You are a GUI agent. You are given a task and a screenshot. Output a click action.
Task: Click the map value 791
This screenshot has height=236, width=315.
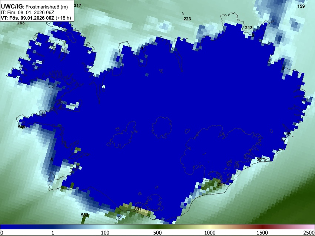coord(221,185)
